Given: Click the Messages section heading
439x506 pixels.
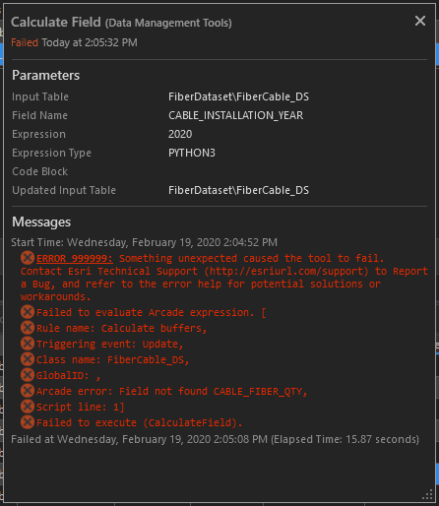Looking at the screenshot, I should tap(41, 222).
